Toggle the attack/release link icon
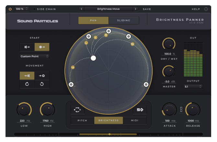This screenshot has width=217, height=142. pos(181,109)
